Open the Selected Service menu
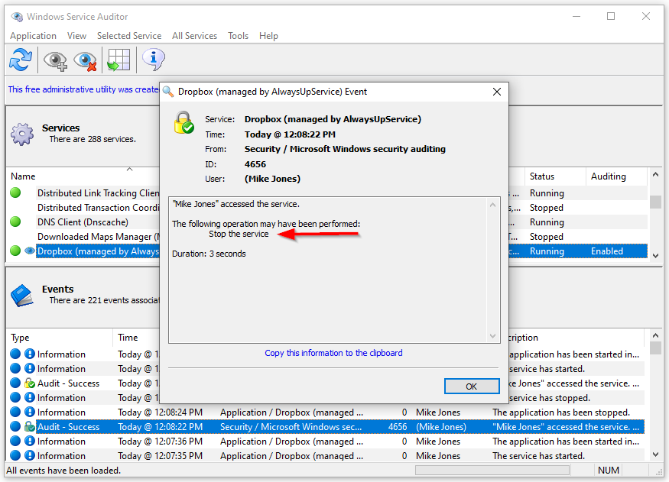Image resolution: width=669 pixels, height=482 pixels. (x=129, y=36)
